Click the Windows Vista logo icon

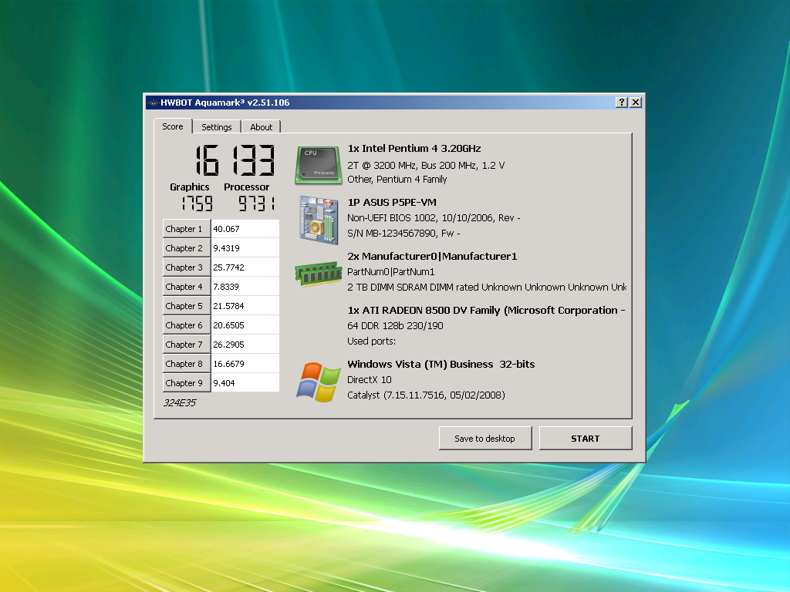pos(319,382)
